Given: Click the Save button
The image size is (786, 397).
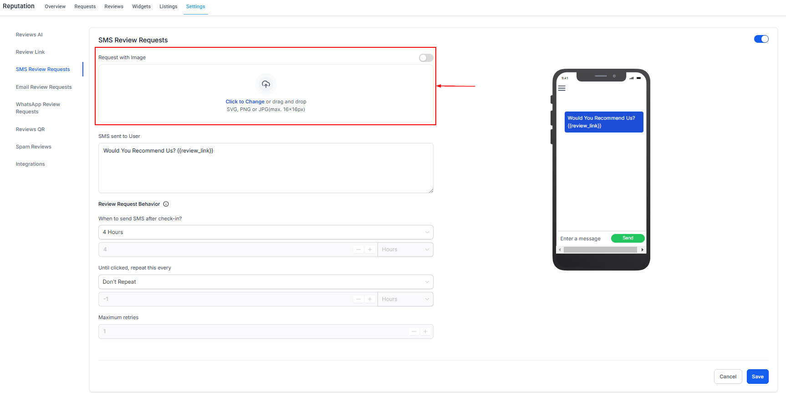Looking at the screenshot, I should pyautogui.click(x=757, y=377).
